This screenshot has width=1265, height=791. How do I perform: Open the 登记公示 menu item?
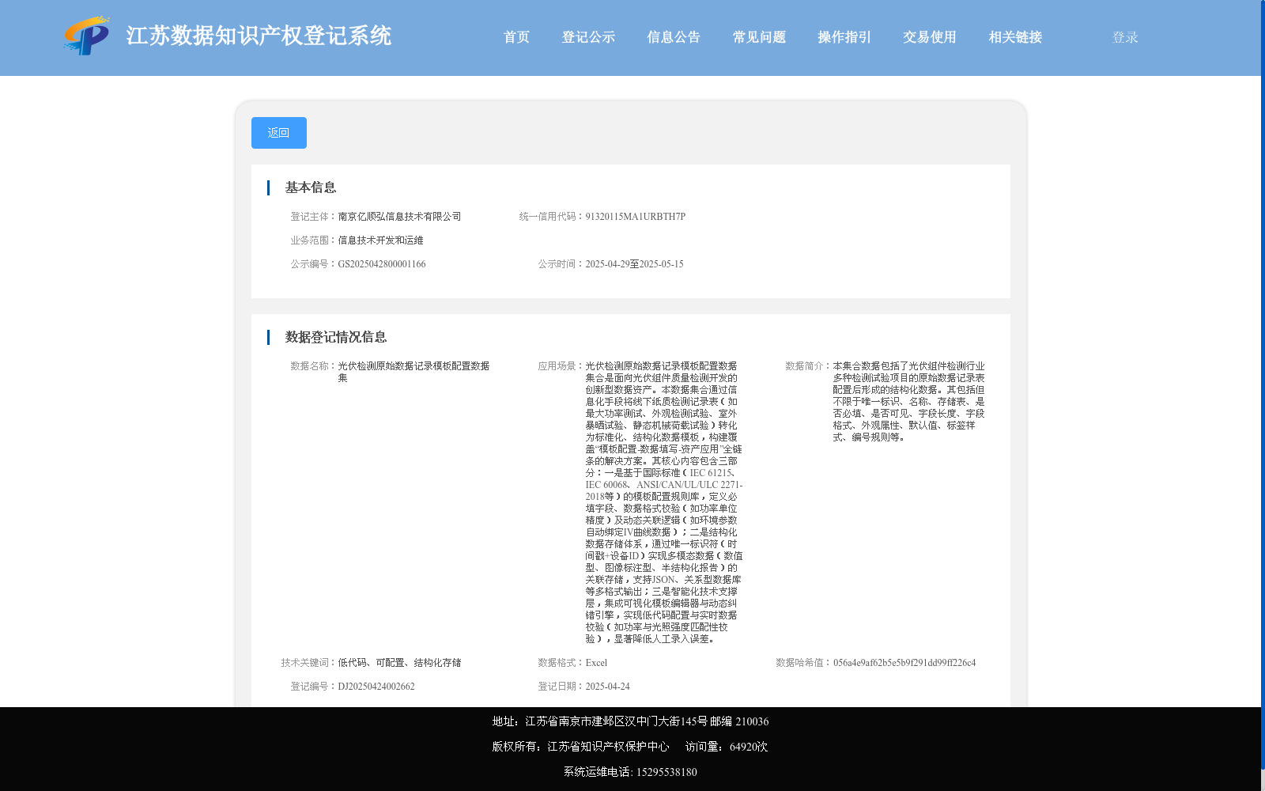[588, 37]
